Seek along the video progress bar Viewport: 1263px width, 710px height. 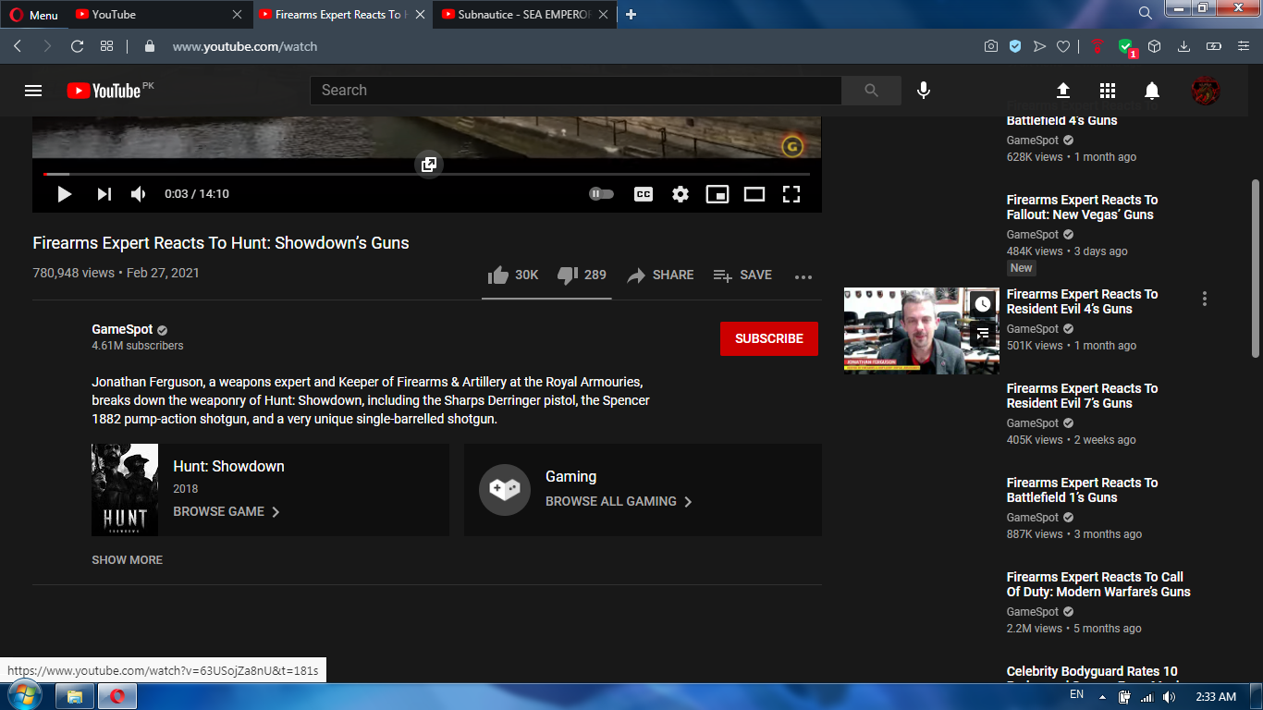tap(427, 174)
